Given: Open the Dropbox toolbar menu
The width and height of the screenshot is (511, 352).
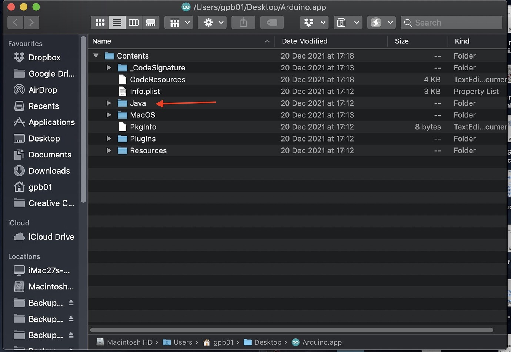Looking at the screenshot, I should [x=314, y=22].
